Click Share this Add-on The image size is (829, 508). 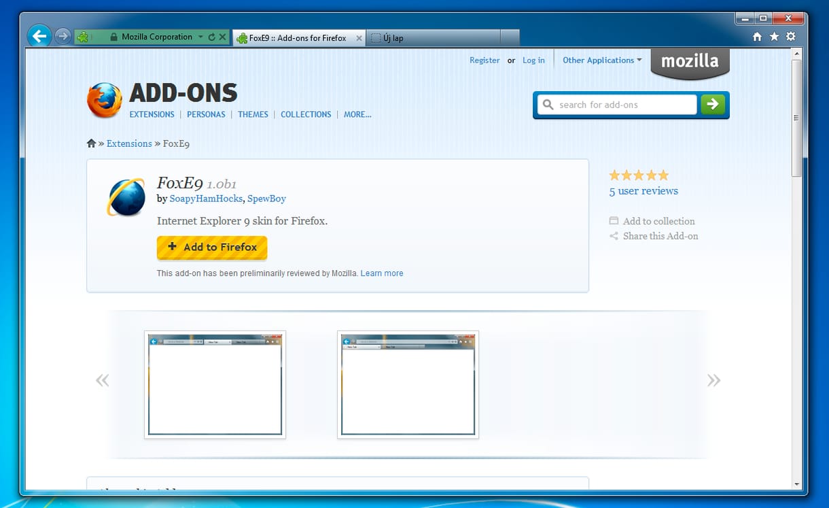pyautogui.click(x=654, y=236)
